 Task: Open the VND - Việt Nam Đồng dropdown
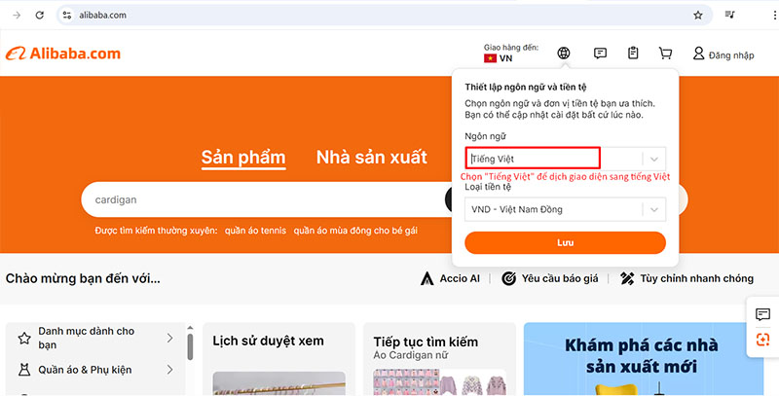[565, 209]
